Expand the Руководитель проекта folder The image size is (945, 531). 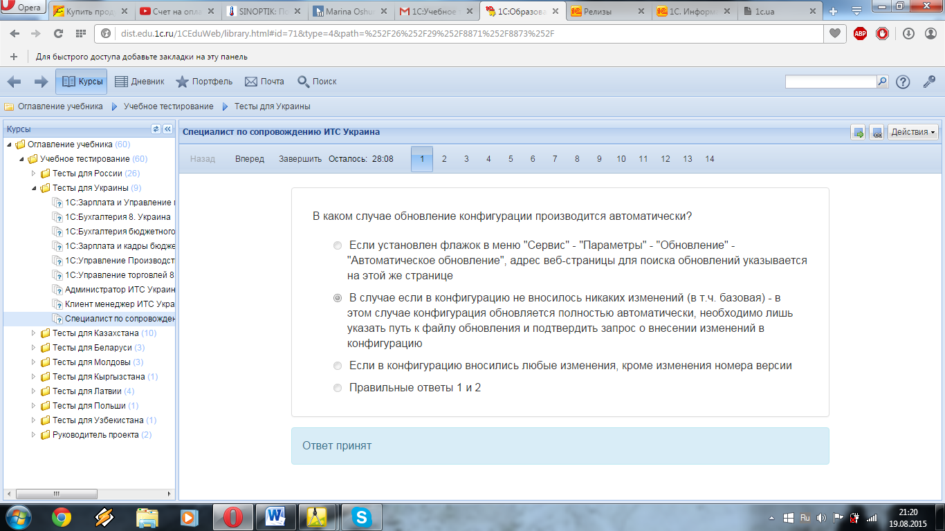pos(35,435)
